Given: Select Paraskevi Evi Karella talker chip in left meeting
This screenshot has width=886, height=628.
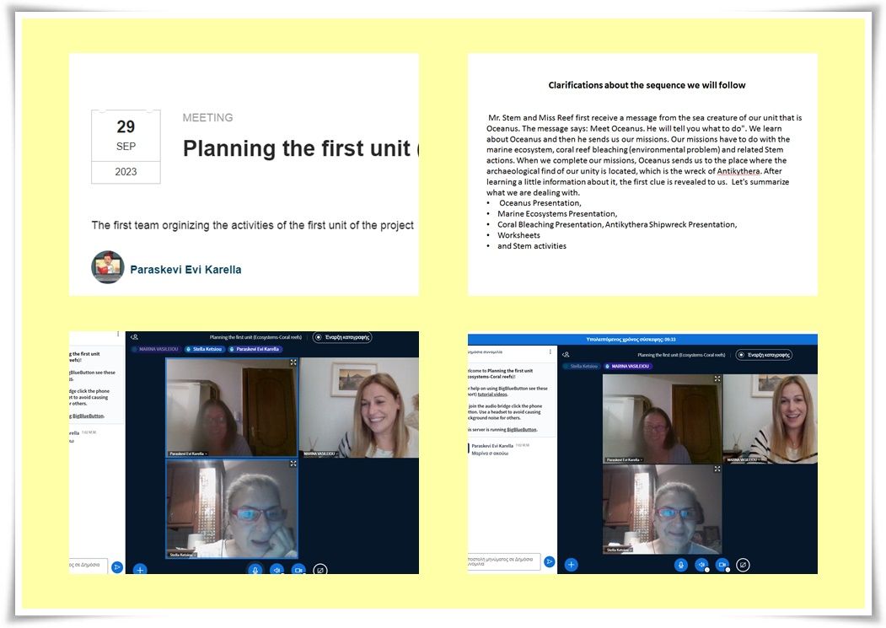Looking at the screenshot, I should click(x=254, y=349).
